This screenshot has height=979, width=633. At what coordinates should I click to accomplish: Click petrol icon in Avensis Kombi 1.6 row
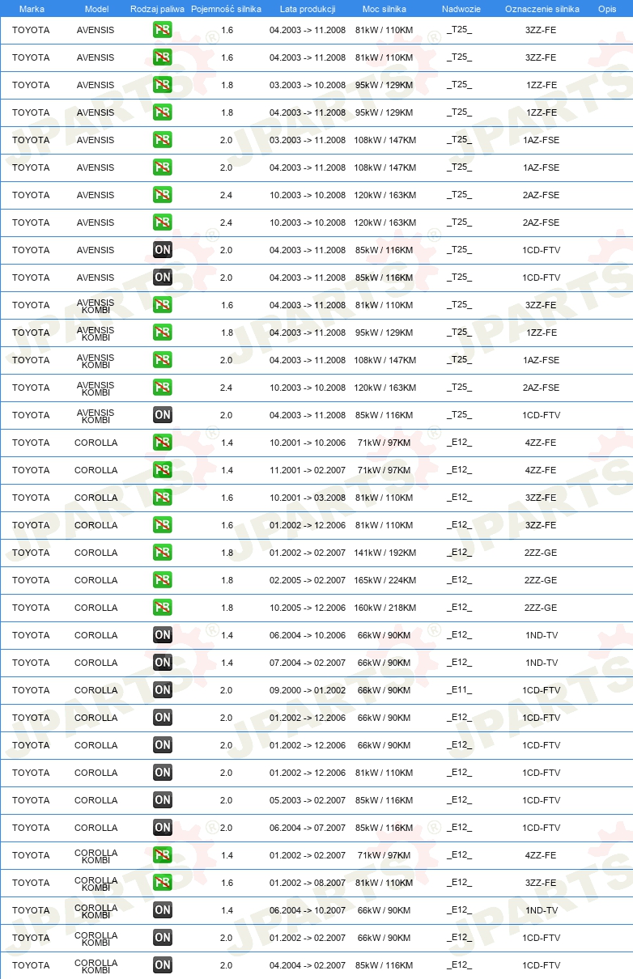(x=162, y=305)
